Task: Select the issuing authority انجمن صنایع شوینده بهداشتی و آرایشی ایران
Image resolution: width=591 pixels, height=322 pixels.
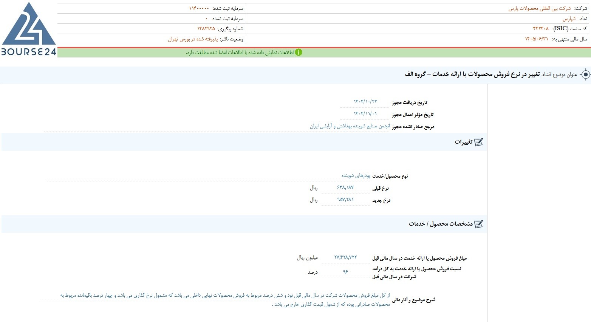Action: pos(350,126)
